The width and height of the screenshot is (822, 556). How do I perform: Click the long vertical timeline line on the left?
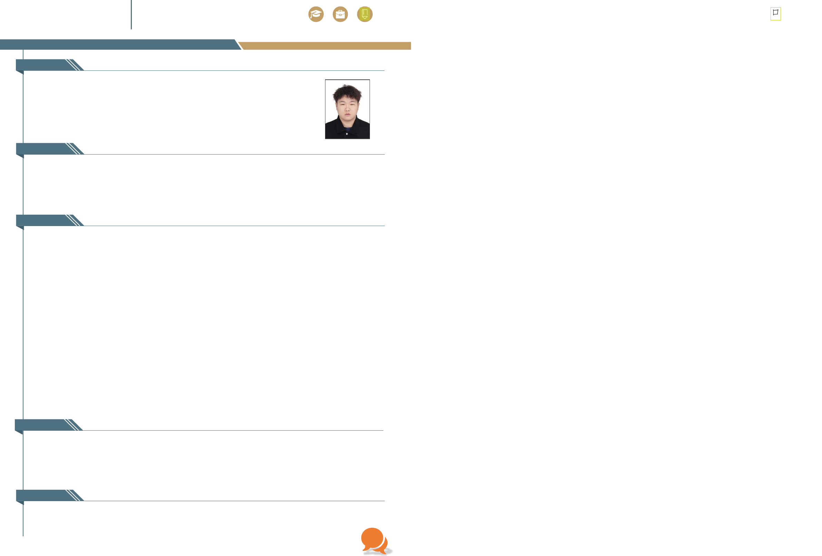[23, 318]
